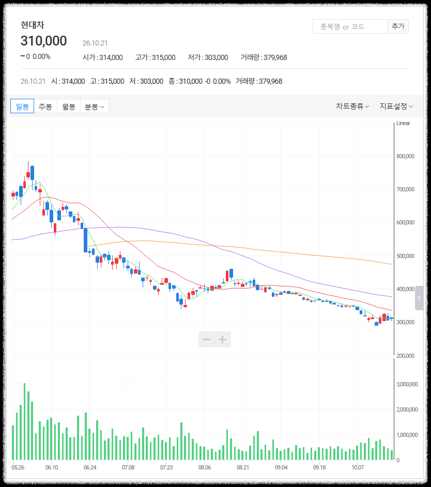Image resolution: width=431 pixels, height=487 pixels.
Task: Click the 800,000 price axis label
Action: [x=405, y=156]
